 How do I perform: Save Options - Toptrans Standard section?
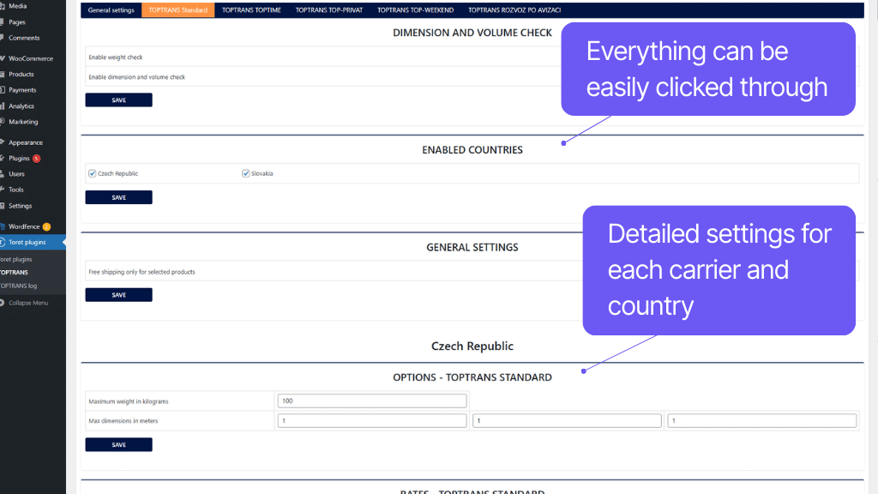(x=118, y=445)
